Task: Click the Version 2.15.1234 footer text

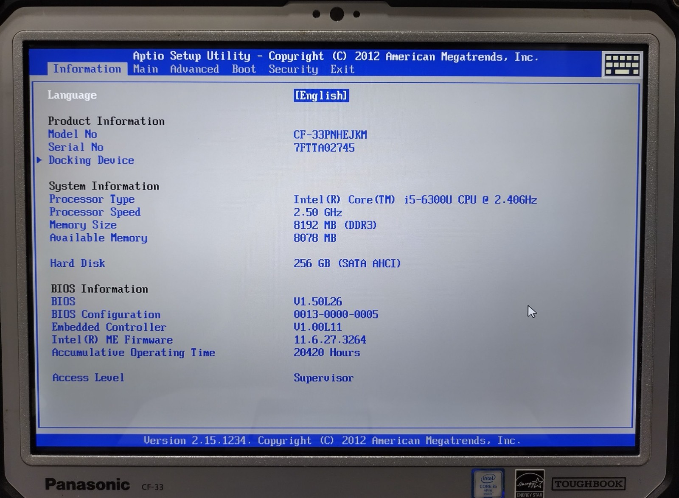Action: pyautogui.click(x=332, y=441)
